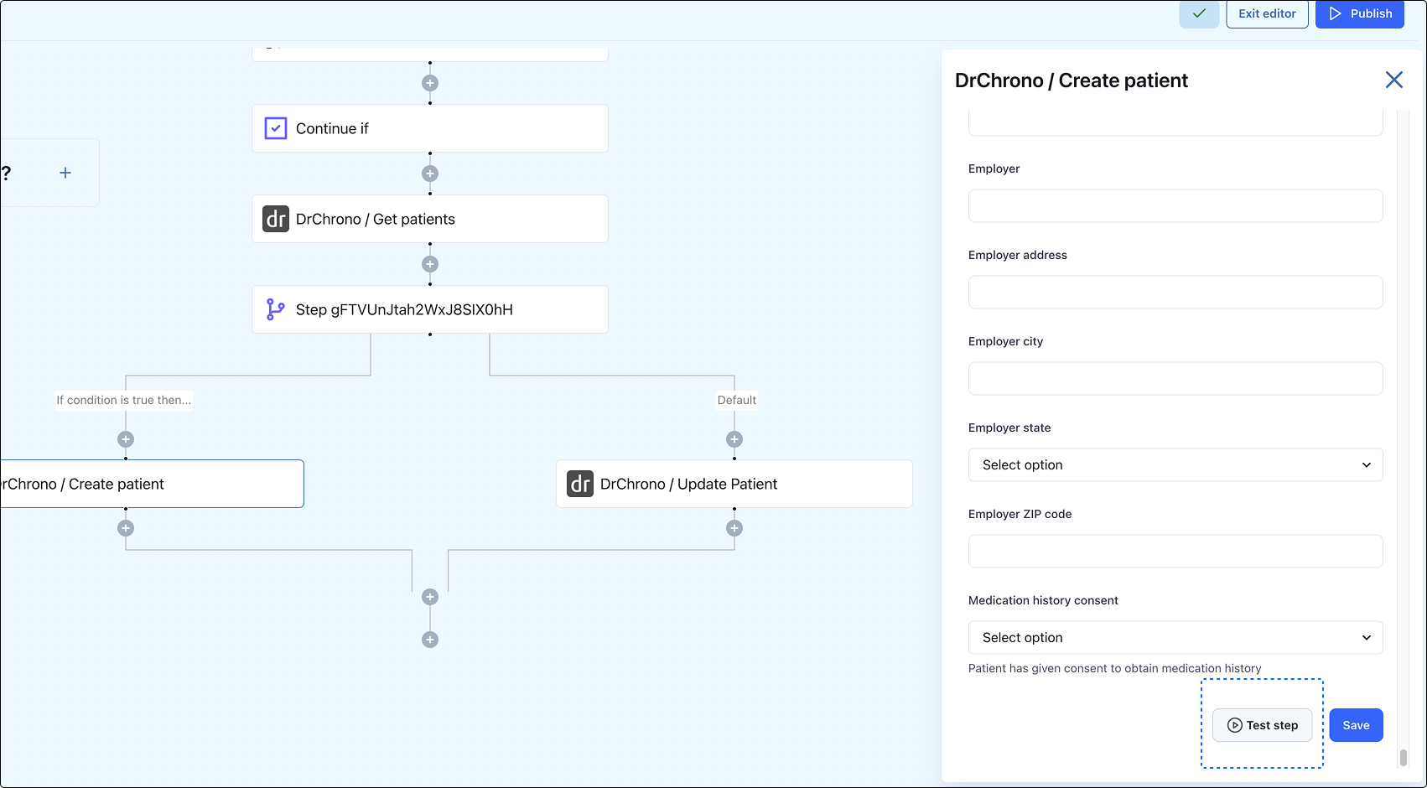Add step above Continue if node
This screenshot has width=1427, height=788.
tap(430, 83)
